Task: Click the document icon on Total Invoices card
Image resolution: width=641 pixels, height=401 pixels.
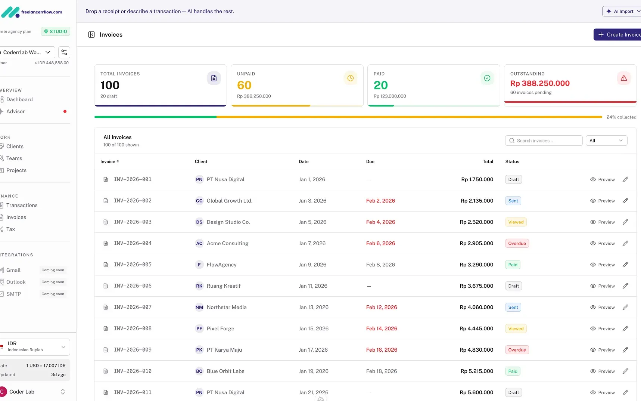Action: tap(214, 78)
